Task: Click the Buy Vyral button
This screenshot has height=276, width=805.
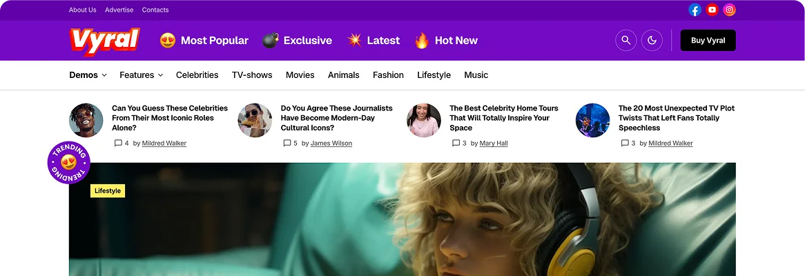Action: tap(708, 40)
